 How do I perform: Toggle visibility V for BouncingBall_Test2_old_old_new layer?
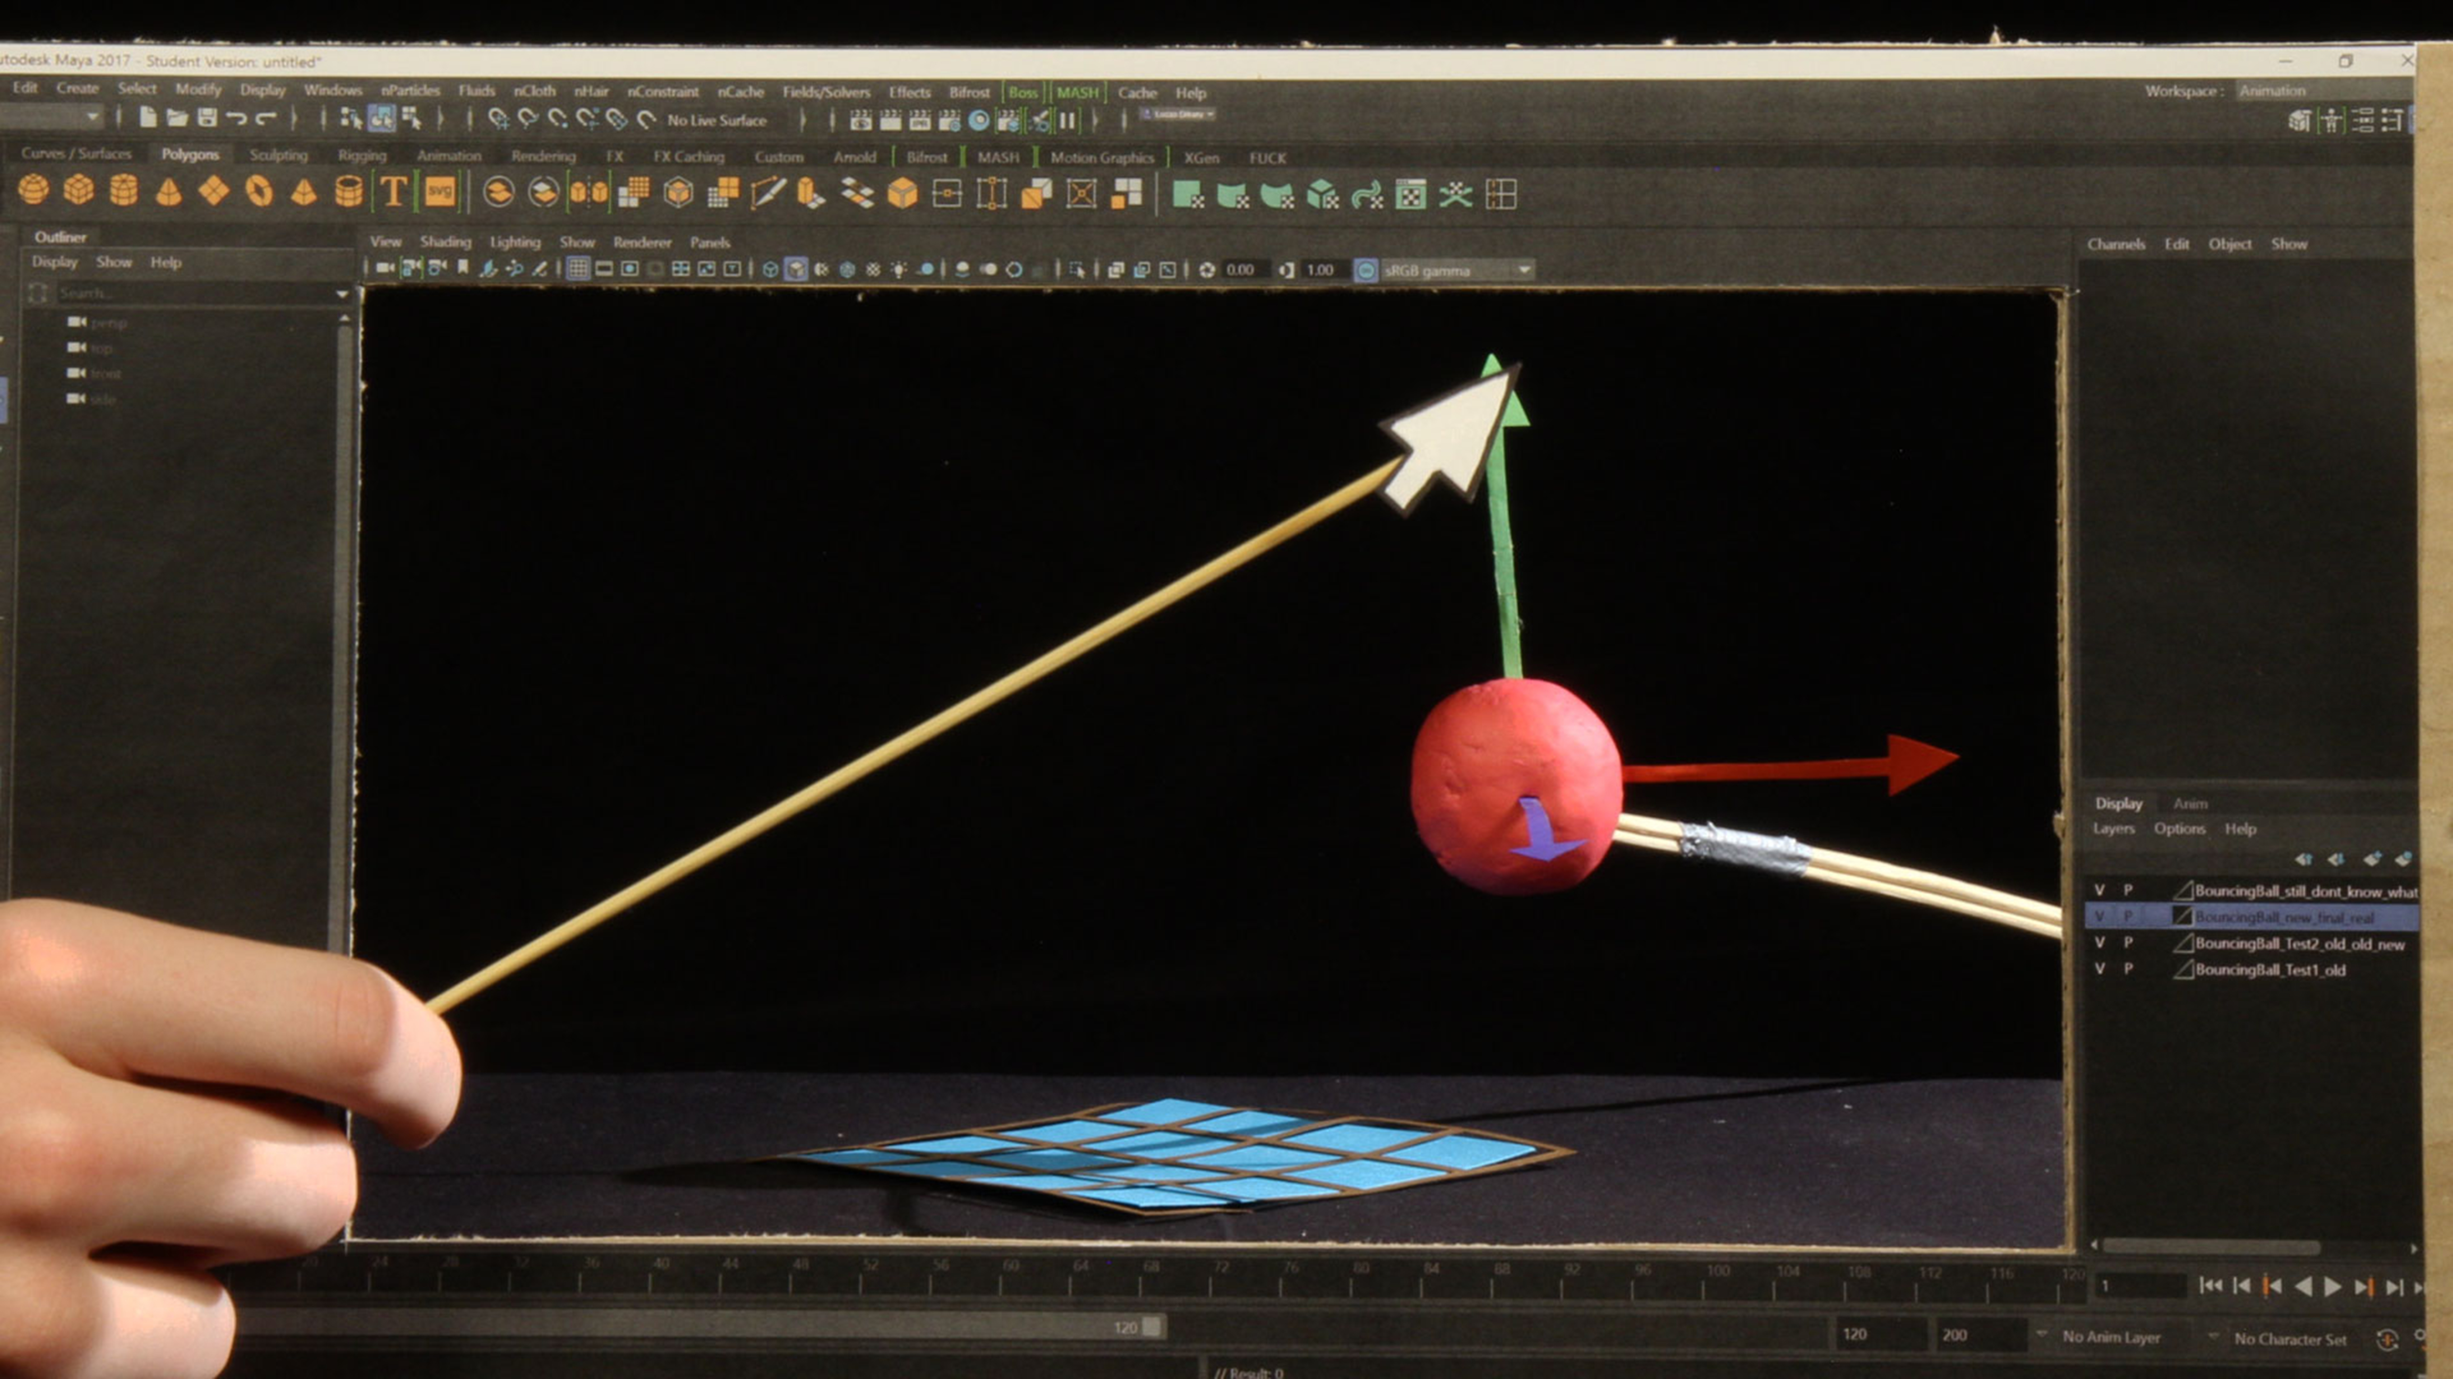click(x=2100, y=942)
